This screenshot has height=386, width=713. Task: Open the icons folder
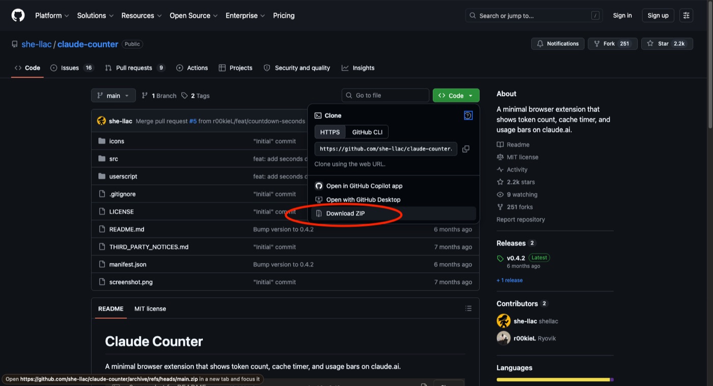(x=117, y=141)
